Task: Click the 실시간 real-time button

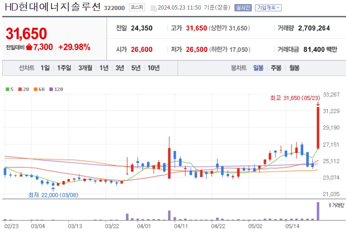Action: [243, 8]
